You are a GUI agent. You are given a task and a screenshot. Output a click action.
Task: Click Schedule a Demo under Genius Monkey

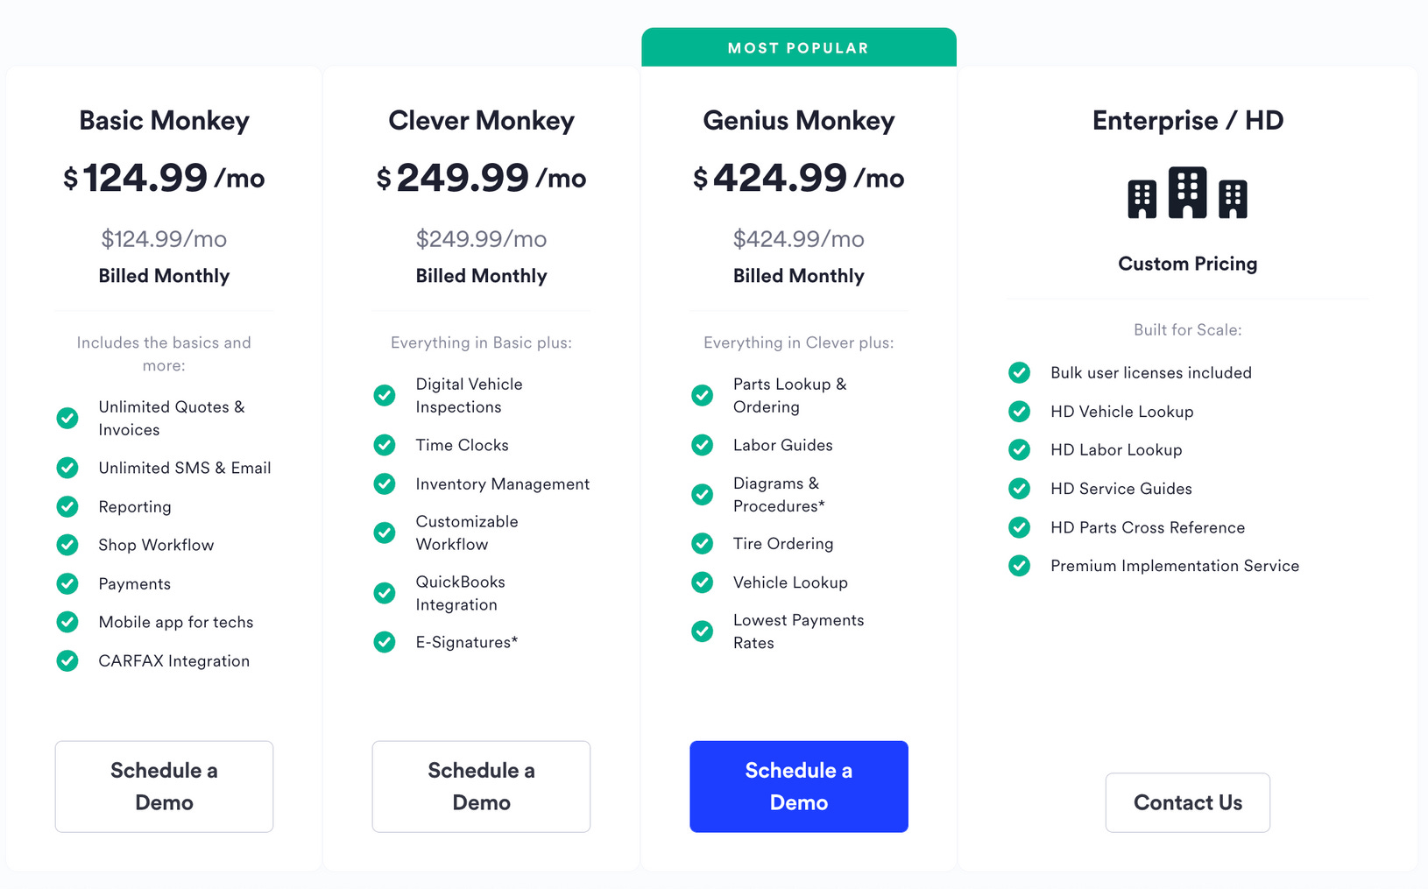798,787
